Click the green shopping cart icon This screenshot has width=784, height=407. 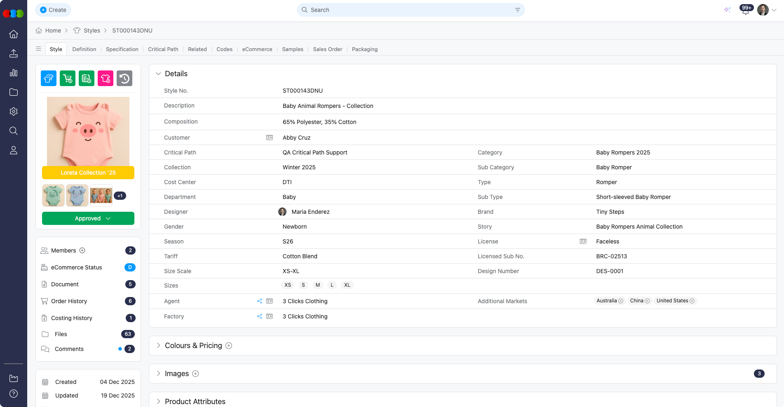68,78
